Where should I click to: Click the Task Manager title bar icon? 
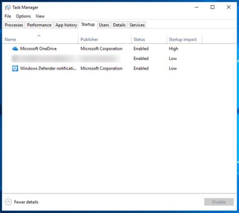click(x=8, y=7)
